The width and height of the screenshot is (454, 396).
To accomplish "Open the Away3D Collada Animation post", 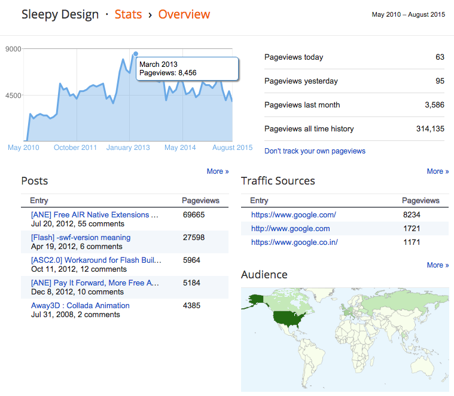I will (x=80, y=306).
